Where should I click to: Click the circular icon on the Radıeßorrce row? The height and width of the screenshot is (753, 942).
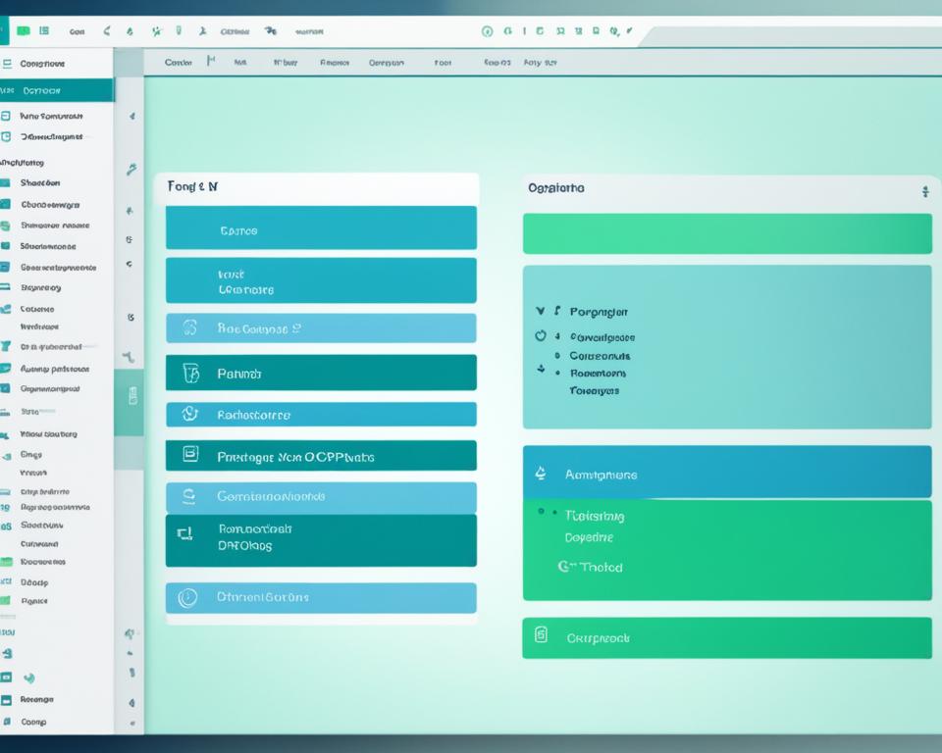coord(189,414)
